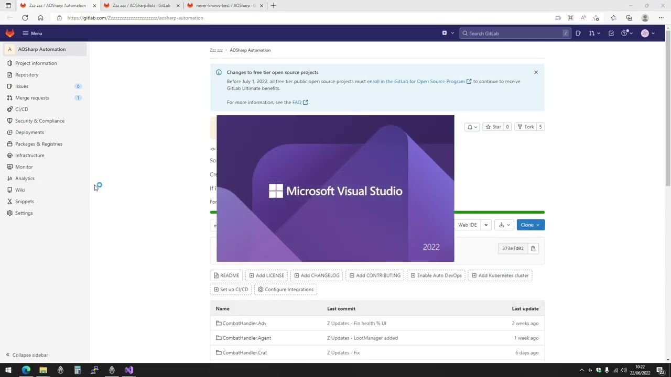Open the FAQ link in the banner

pyautogui.click(x=300, y=103)
